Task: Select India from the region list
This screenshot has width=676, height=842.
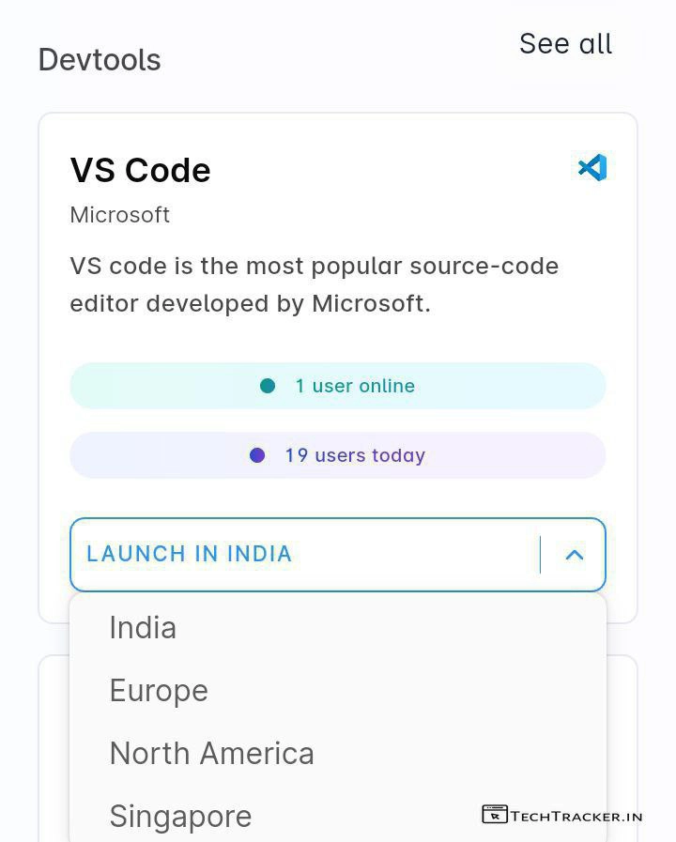Action: (x=143, y=628)
